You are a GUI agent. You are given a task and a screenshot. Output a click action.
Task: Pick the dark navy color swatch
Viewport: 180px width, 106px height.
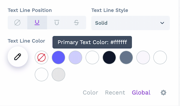109,57
